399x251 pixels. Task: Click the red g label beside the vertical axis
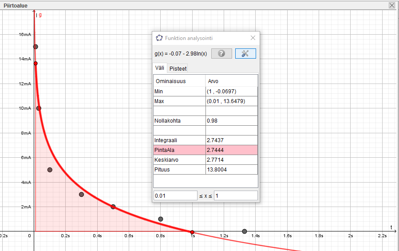click(x=40, y=15)
